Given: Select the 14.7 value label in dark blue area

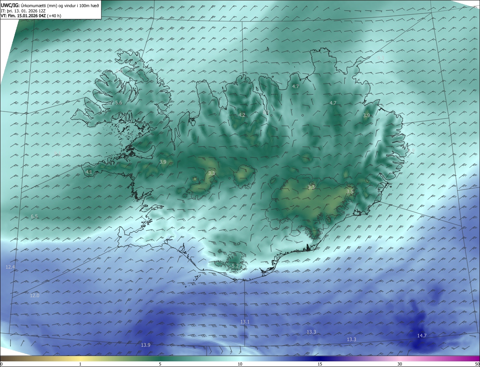Looking at the screenshot, I should (x=422, y=335).
